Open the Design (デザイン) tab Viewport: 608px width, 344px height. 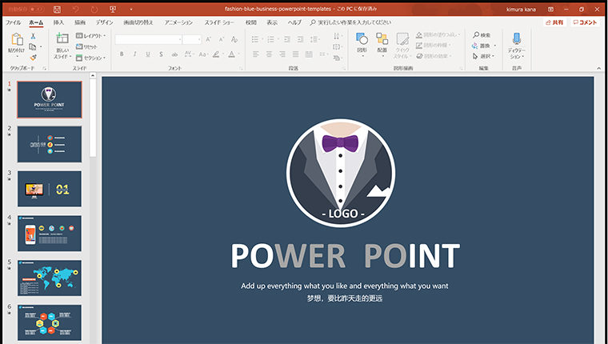104,22
